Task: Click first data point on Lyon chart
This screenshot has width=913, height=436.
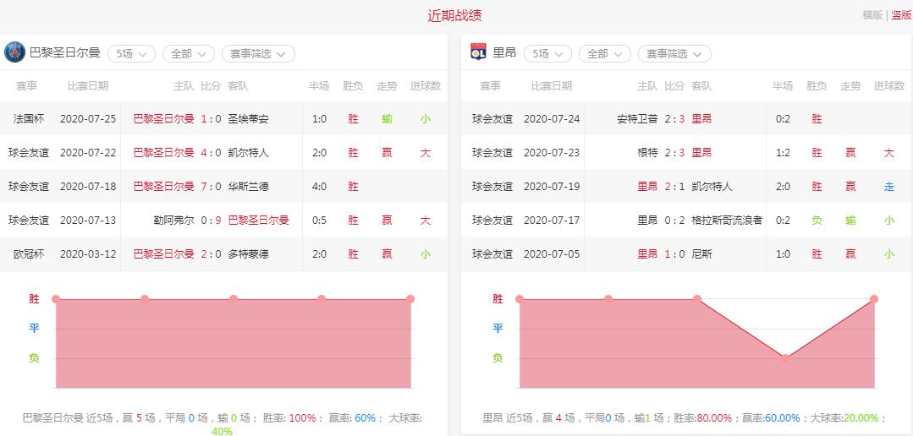Action: click(520, 299)
